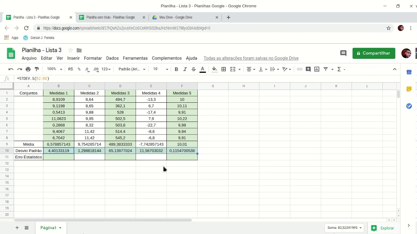The width and height of the screenshot is (417, 234).
Task: Select cell Erro Estatístico
Action: 28,157
